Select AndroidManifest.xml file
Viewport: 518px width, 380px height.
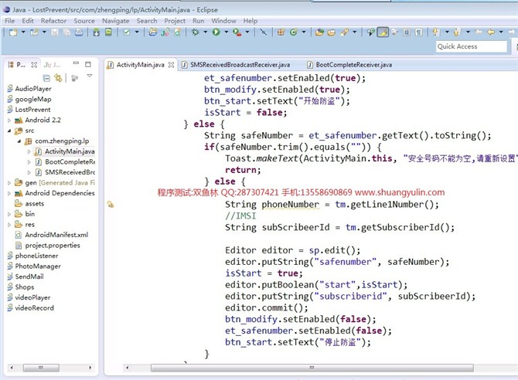pyautogui.click(x=56, y=235)
